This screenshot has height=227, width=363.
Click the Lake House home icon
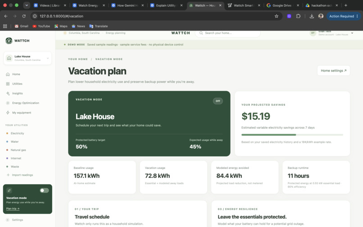coord(9,58)
